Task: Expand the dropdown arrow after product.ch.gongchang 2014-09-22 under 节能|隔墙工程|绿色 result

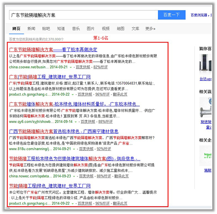Action: point(73,204)
